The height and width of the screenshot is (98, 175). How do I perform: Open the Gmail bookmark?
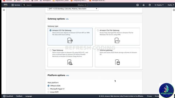tap(26, 1)
